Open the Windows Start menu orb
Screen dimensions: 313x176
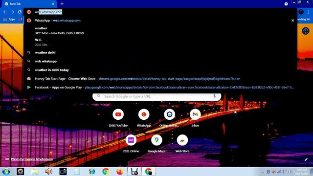pos(6,172)
